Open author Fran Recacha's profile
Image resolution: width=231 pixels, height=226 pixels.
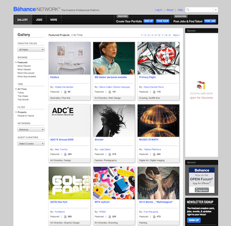point(151,212)
